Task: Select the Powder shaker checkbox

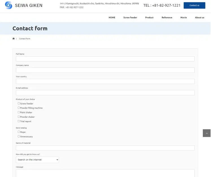Action: (x=19, y=117)
